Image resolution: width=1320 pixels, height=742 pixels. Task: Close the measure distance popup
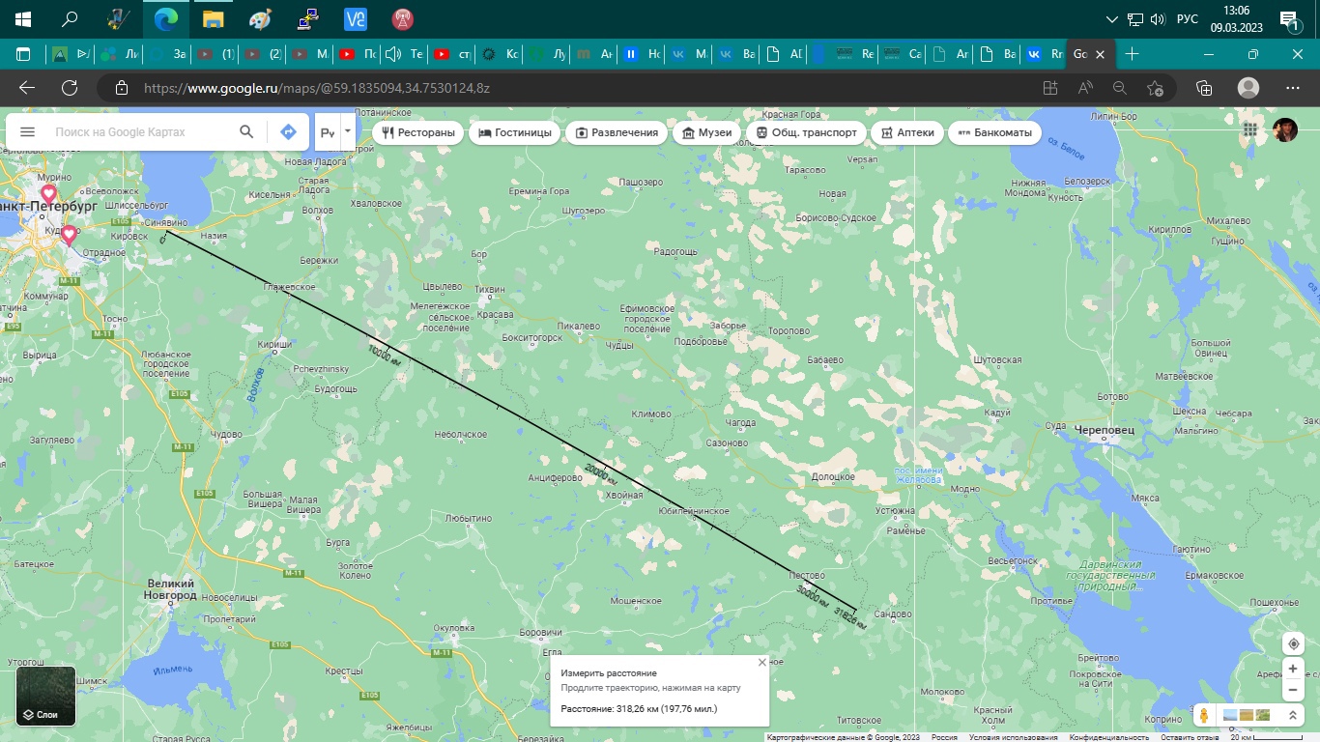(x=761, y=663)
